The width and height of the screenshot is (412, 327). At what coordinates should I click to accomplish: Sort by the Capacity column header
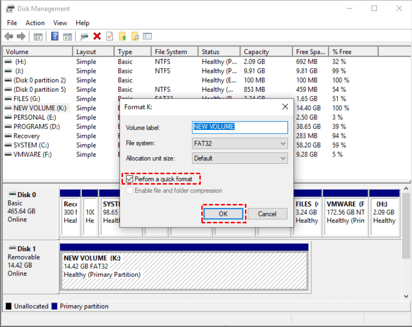[x=266, y=52]
